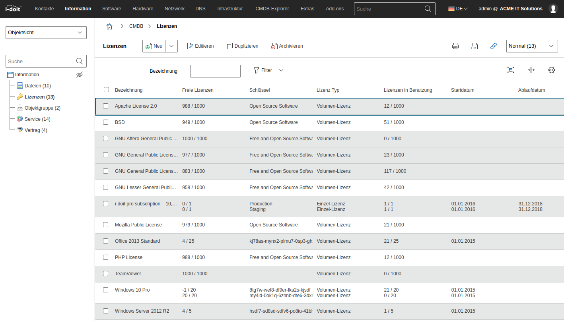Tick the select-all checkbox in header

106,90
